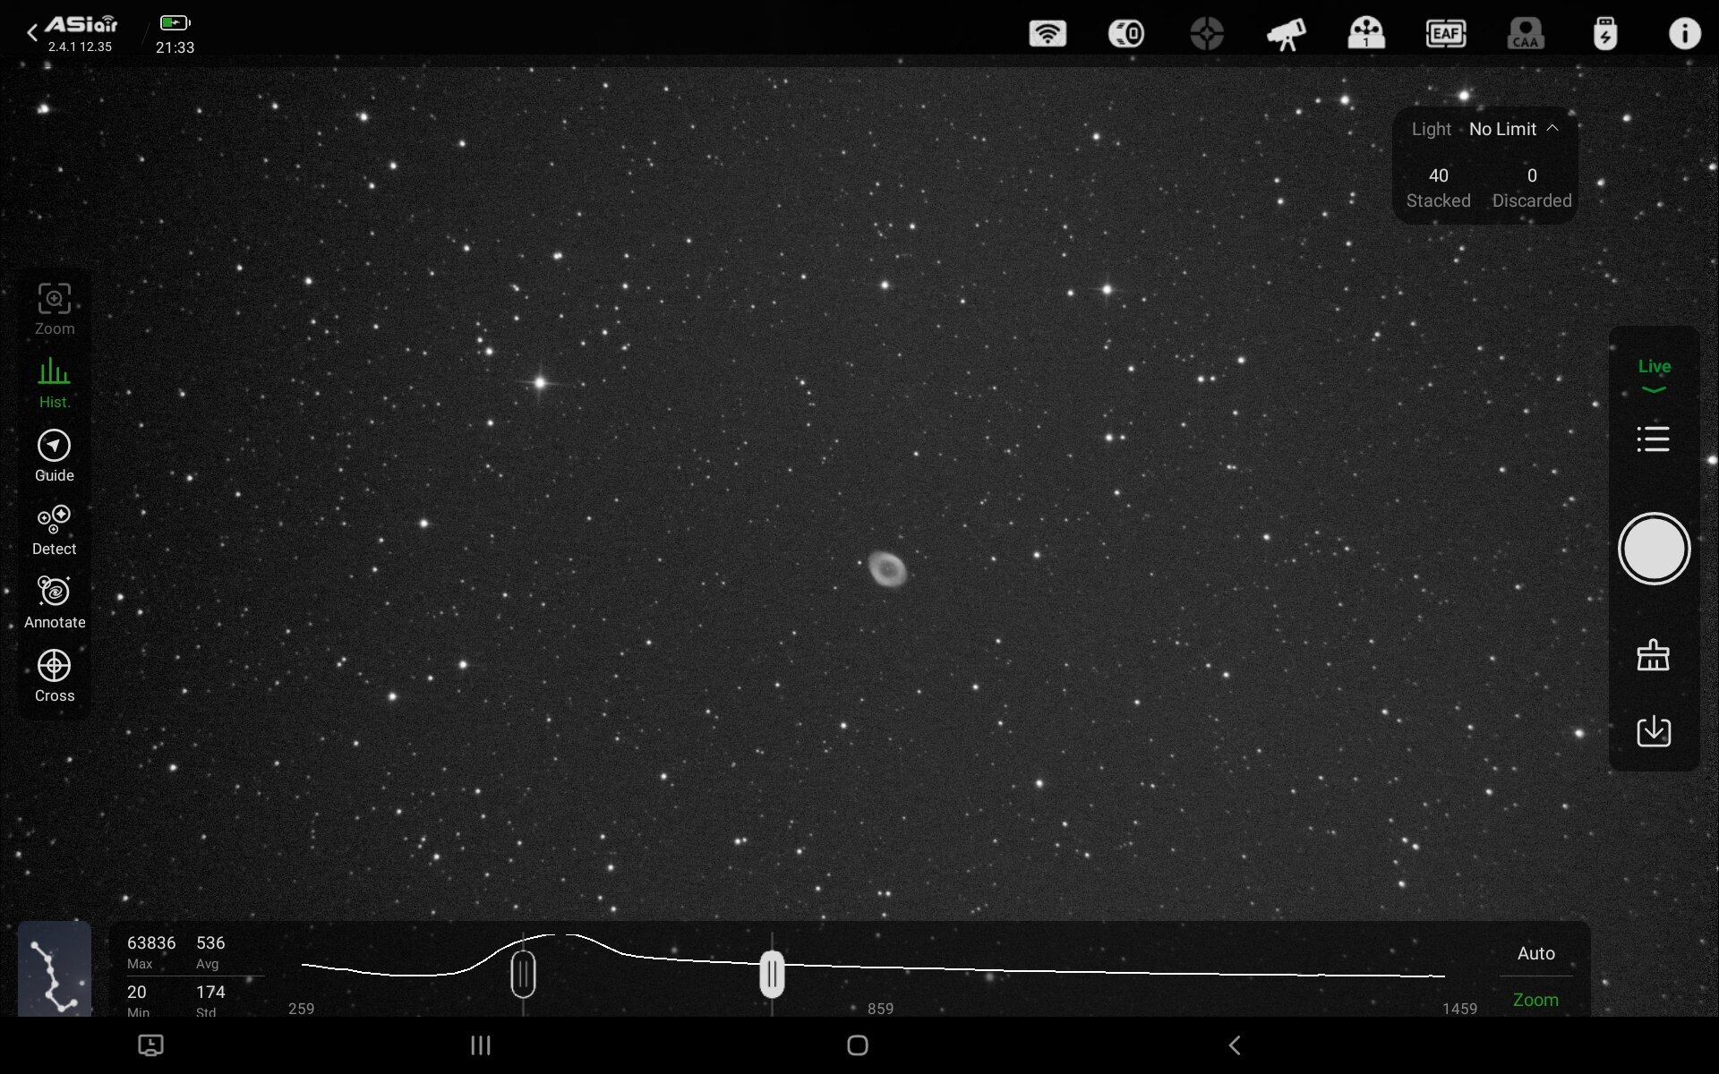Open the Annotate tool

tap(54, 602)
